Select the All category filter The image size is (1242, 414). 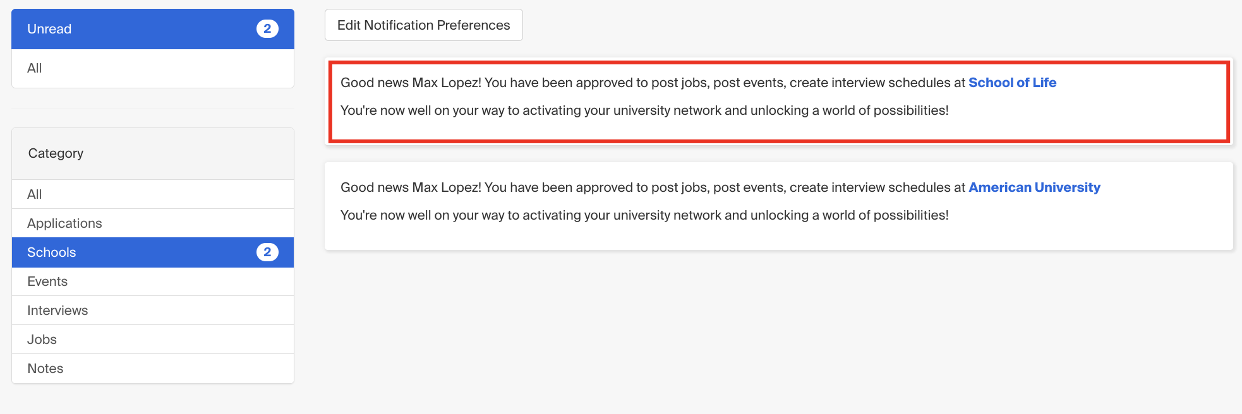153,194
